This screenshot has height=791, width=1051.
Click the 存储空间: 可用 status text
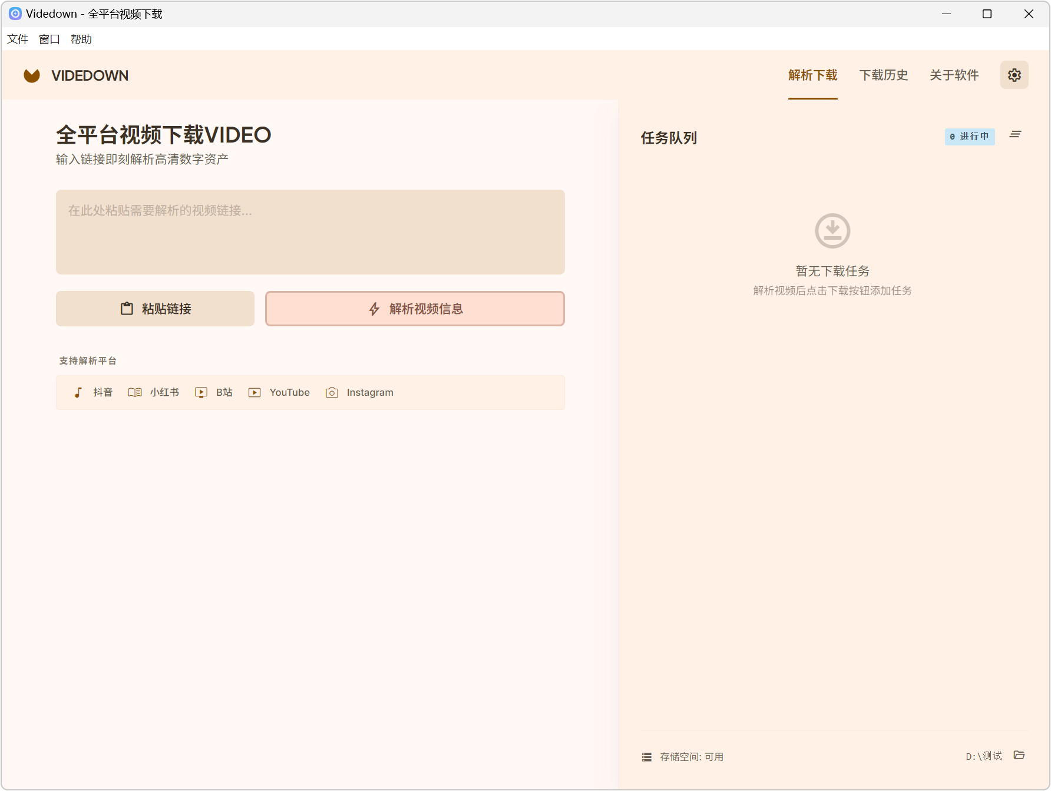point(692,757)
